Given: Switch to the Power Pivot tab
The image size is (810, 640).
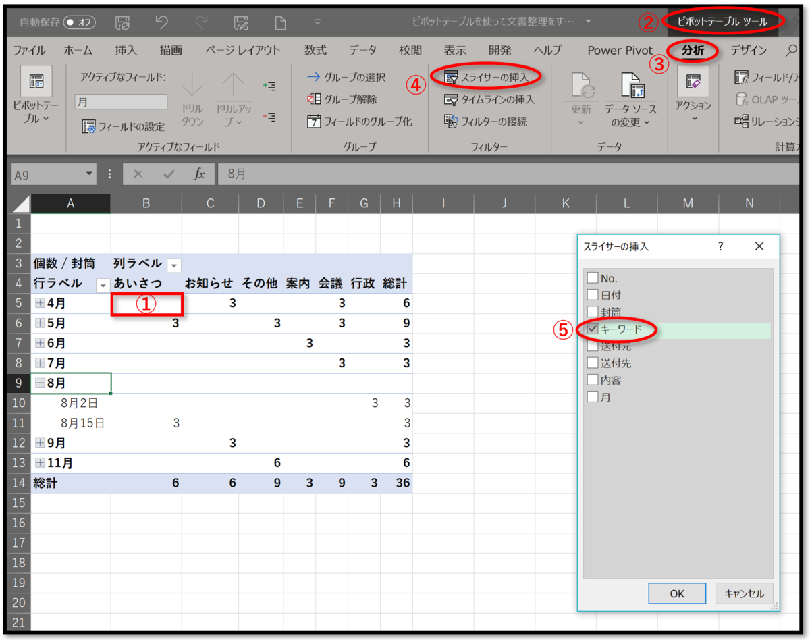Looking at the screenshot, I should 620,50.
